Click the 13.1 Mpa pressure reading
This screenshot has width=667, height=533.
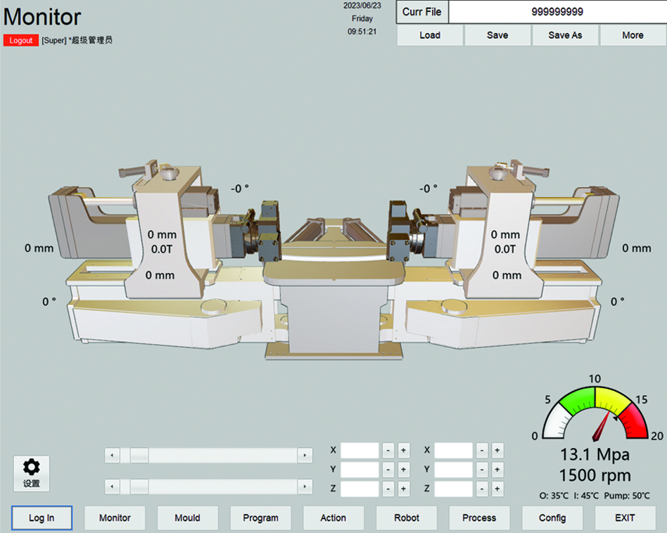tap(595, 455)
